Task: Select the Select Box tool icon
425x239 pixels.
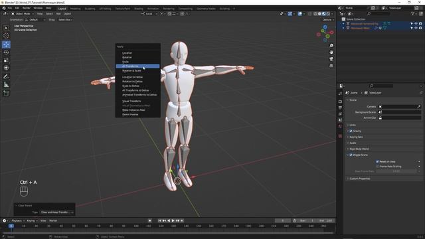Action: 6,28
